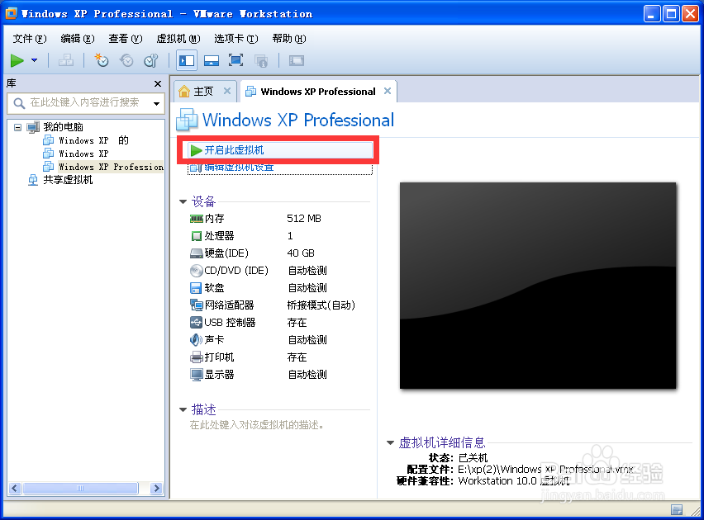This screenshot has width=704, height=520.
Task: Click the USB 控制器 device row
Action: (x=278, y=323)
